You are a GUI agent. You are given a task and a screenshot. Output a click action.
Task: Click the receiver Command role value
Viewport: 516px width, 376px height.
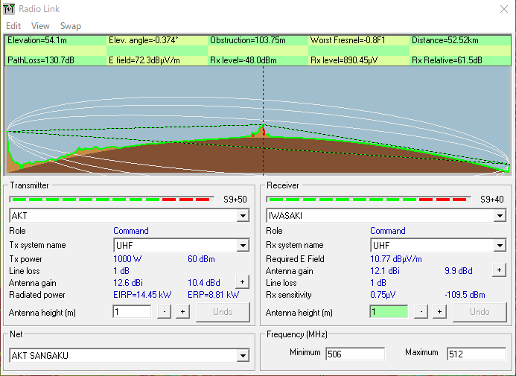coord(388,231)
